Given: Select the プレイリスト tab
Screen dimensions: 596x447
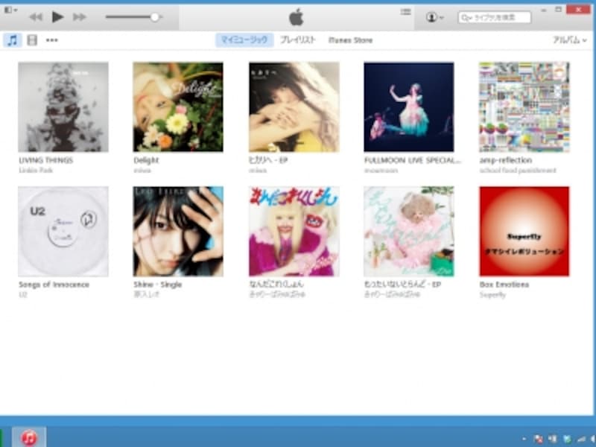Looking at the screenshot, I should tap(297, 40).
